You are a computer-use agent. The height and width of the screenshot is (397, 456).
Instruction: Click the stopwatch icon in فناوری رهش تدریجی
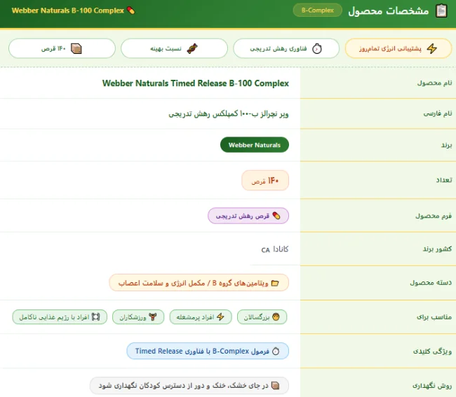tap(317, 48)
